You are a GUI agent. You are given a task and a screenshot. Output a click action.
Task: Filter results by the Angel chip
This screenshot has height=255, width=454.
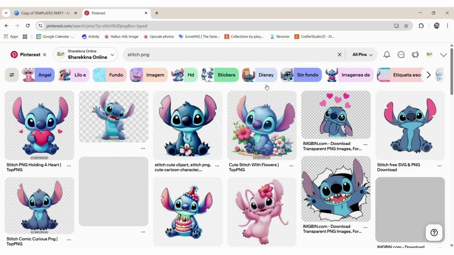[x=38, y=75]
